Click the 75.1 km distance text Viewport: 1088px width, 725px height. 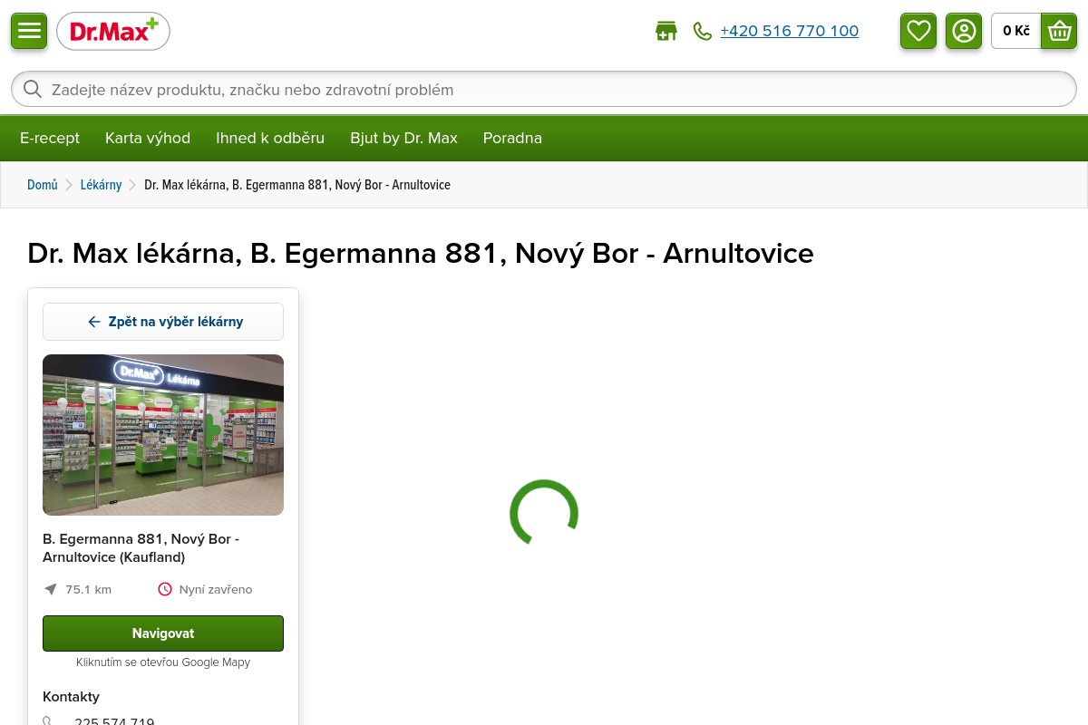pyautogui.click(x=89, y=589)
